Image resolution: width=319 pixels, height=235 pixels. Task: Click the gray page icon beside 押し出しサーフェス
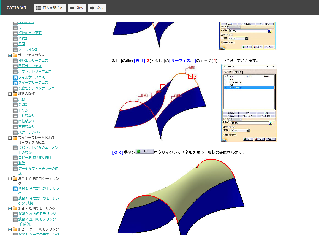click(x=15, y=61)
